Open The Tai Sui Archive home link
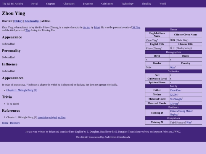 click(13, 4)
